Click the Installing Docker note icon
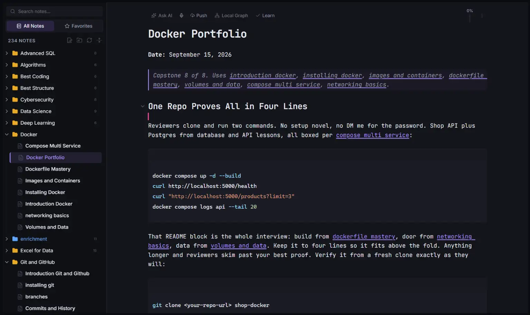The width and height of the screenshot is (530, 315). (x=20, y=192)
